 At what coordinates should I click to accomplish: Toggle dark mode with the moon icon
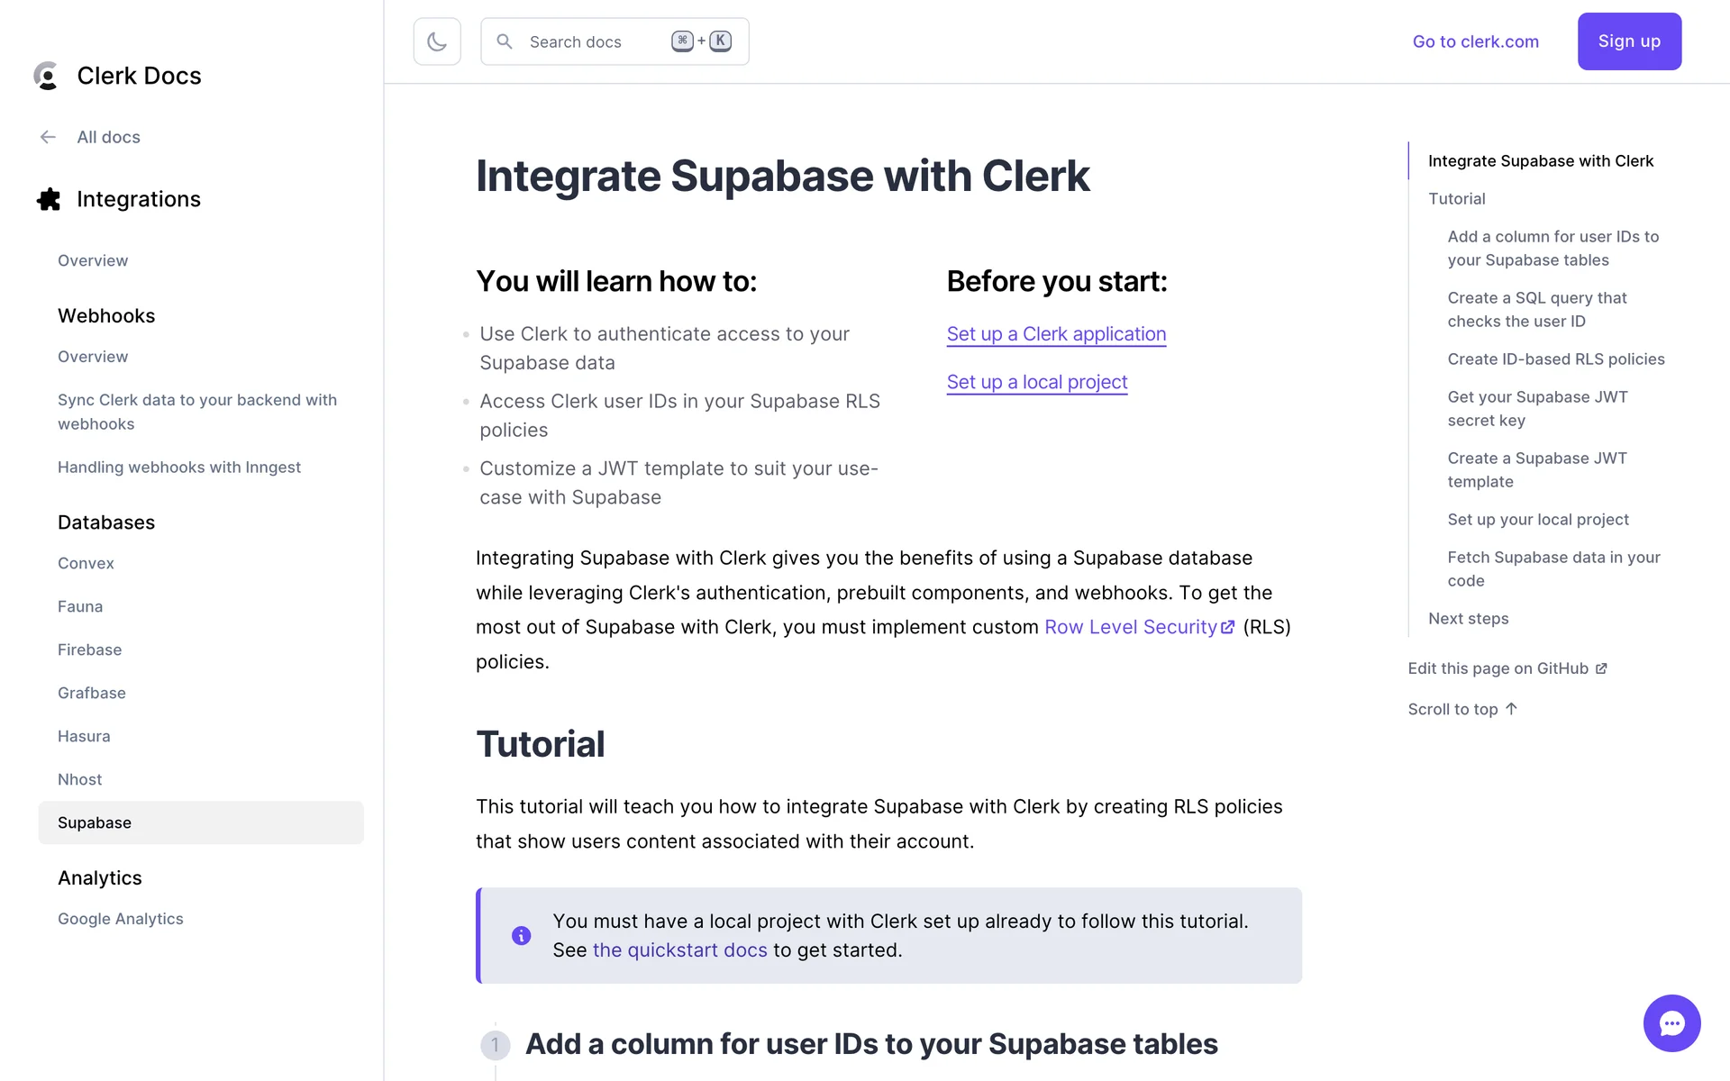pos(437,41)
